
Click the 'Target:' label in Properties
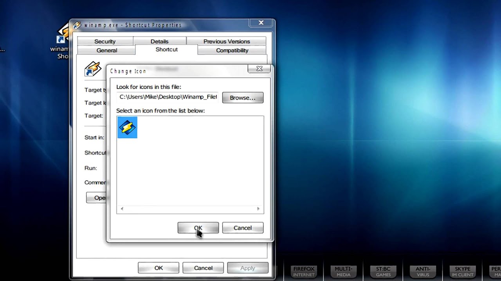click(94, 116)
